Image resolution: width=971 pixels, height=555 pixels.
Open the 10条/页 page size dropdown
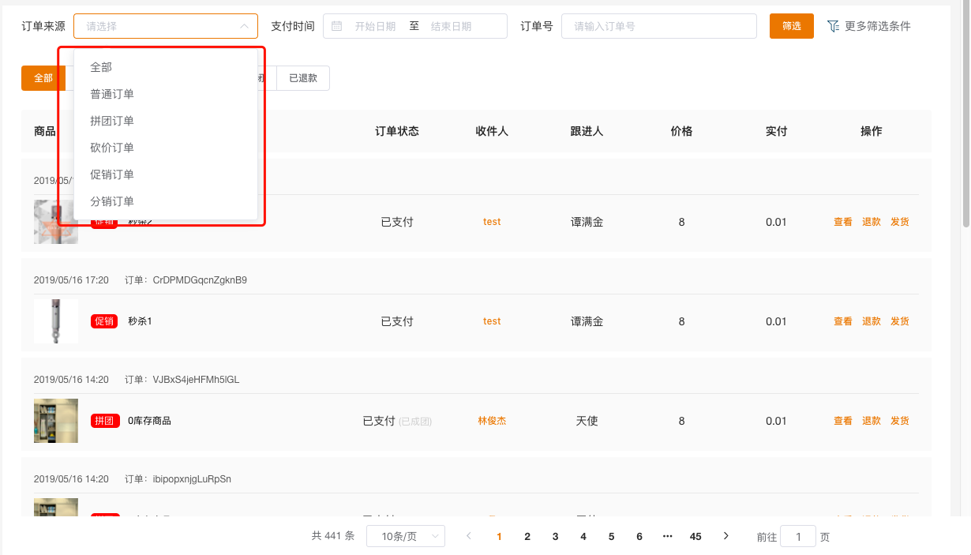pyautogui.click(x=406, y=536)
